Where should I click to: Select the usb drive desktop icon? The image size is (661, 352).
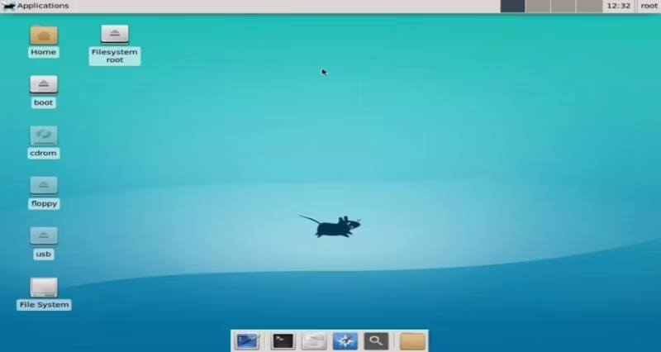(44, 237)
